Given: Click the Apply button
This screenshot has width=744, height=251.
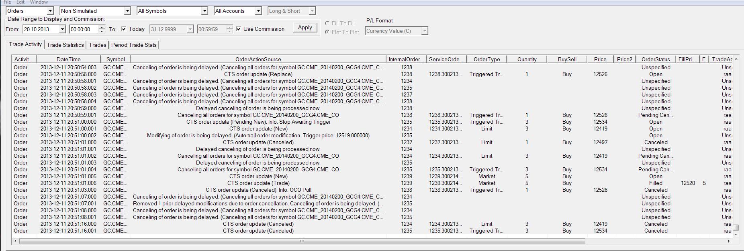Looking at the screenshot, I should [305, 27].
